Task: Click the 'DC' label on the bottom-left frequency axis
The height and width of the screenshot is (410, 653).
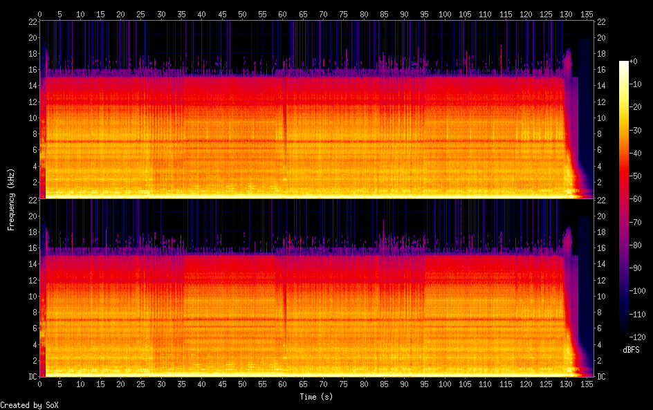Action: [32, 377]
